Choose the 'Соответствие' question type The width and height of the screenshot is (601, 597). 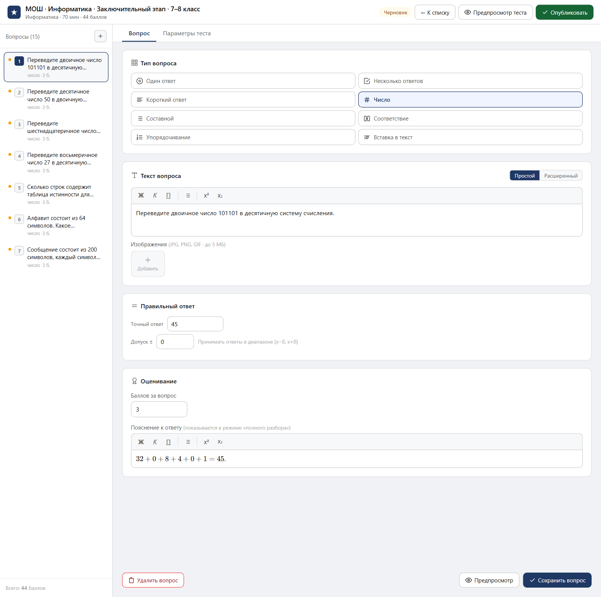point(470,118)
